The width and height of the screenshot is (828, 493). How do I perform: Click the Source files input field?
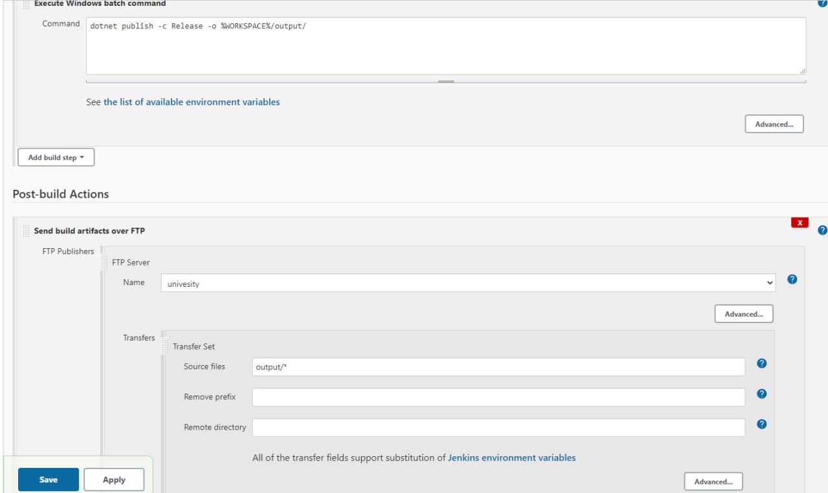pos(499,367)
